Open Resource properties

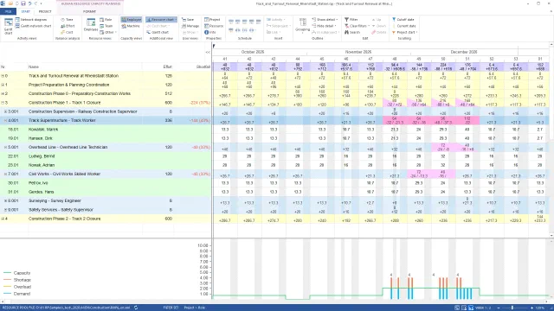point(214,26)
